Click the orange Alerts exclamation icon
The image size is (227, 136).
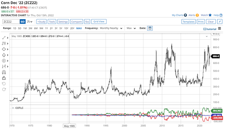(x=197, y=15)
